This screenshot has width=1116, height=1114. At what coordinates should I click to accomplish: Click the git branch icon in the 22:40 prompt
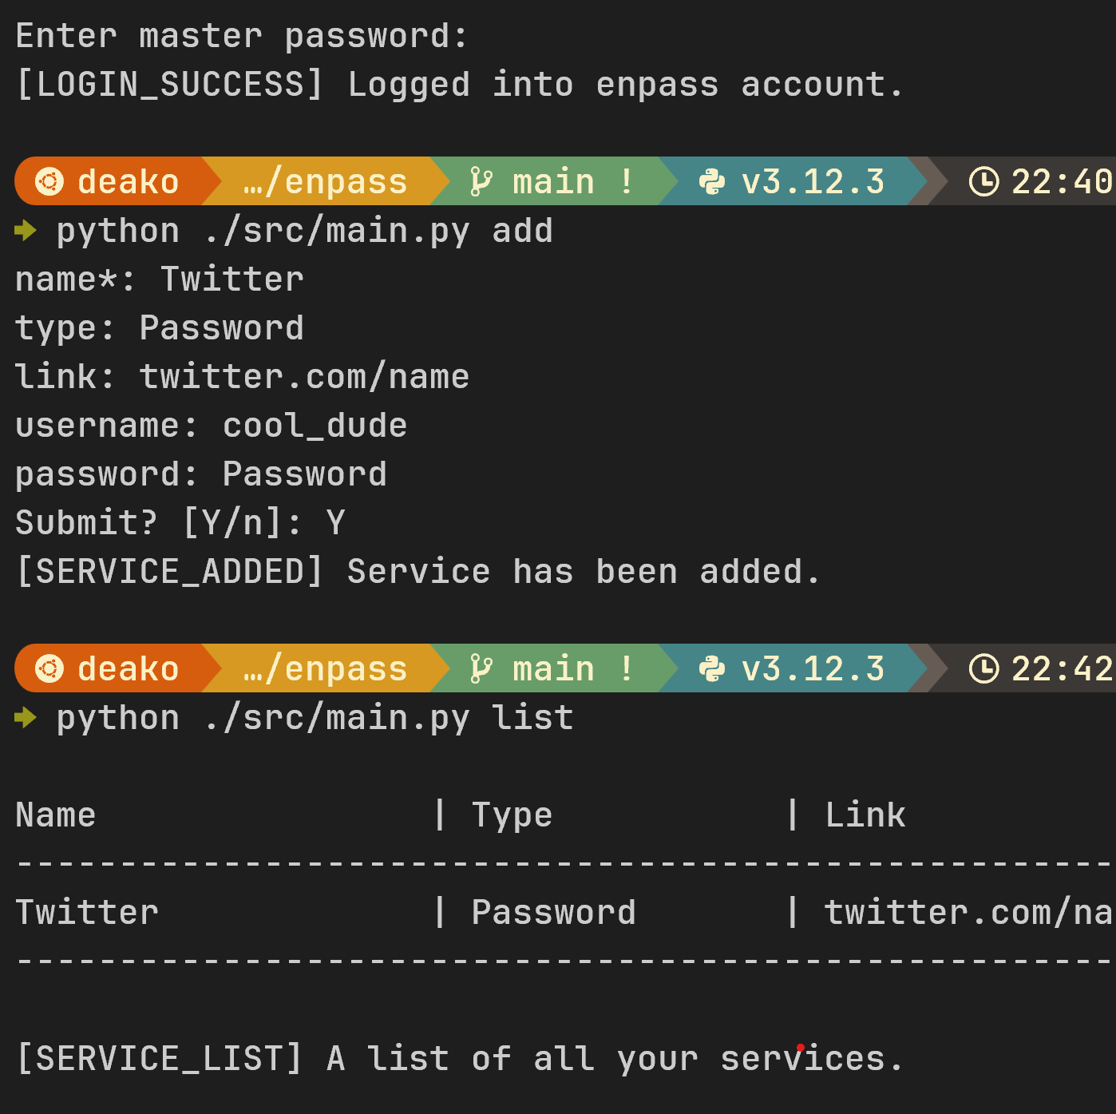click(481, 181)
